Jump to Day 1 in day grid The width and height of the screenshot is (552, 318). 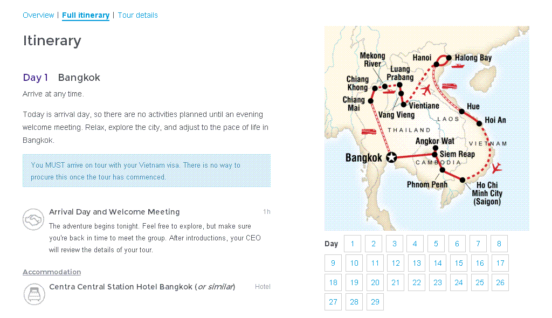tap(353, 244)
